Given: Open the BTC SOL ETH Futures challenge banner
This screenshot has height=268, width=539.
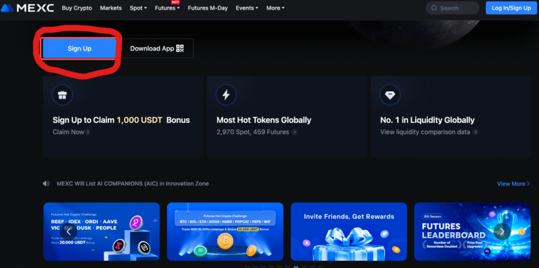Looking at the screenshot, I should (x=225, y=232).
